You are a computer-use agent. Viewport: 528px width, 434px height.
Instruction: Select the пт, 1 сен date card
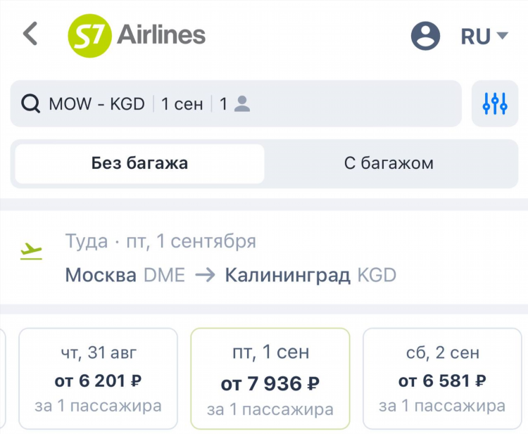tap(270, 378)
